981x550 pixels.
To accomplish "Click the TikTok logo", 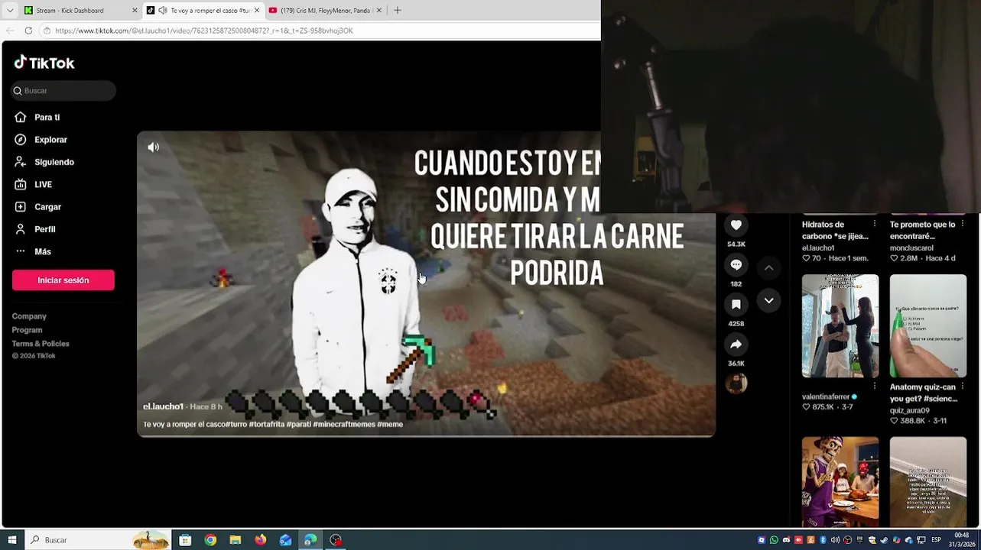I will [x=44, y=63].
